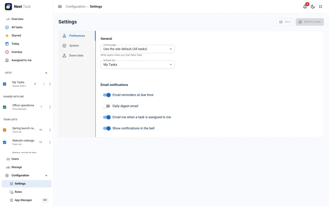Open Settings in the Configuration submenu
Viewport: 329px width, 206px height.
tap(27, 184)
